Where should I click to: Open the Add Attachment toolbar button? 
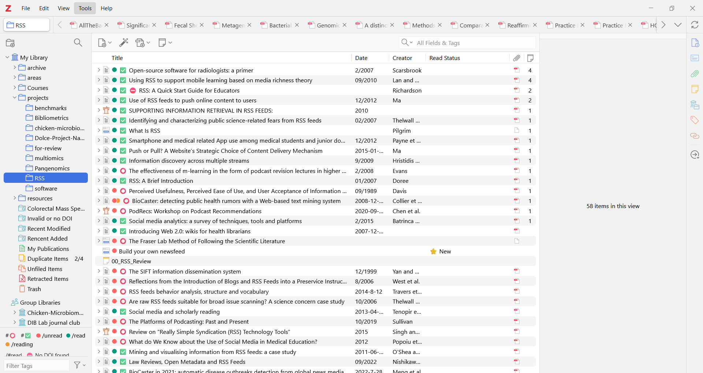click(x=142, y=43)
